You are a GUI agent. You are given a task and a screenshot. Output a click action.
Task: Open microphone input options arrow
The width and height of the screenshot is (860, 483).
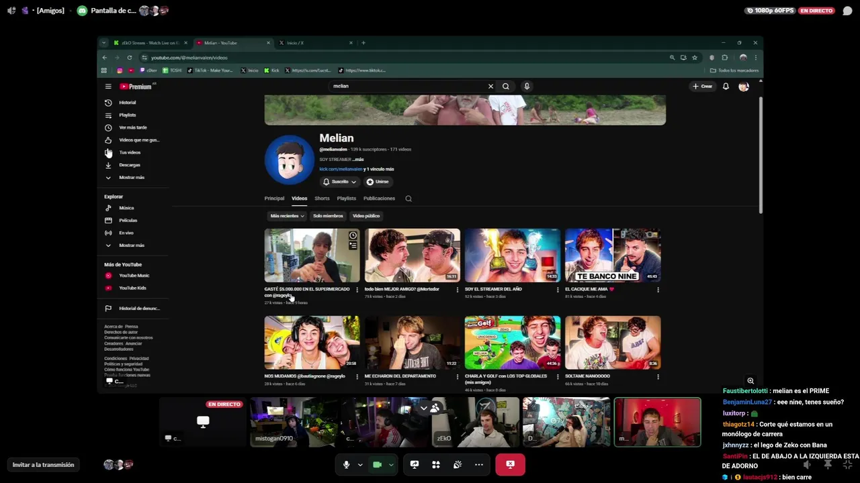tap(360, 464)
